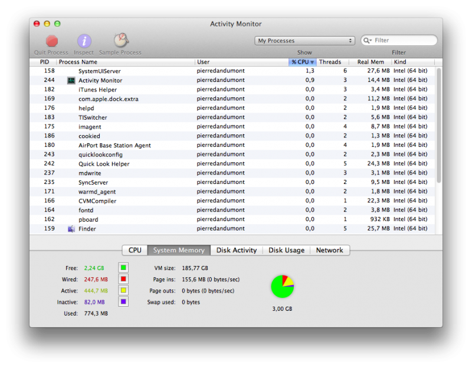Switch to the CPU tab
Image resolution: width=472 pixels, height=368 pixels.
coord(135,251)
